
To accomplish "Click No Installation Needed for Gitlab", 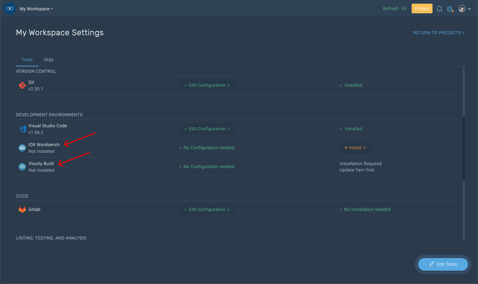I will pos(365,210).
